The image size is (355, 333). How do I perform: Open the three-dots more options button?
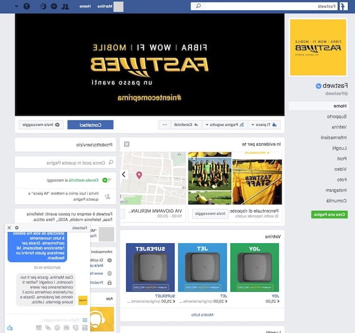coord(165,125)
